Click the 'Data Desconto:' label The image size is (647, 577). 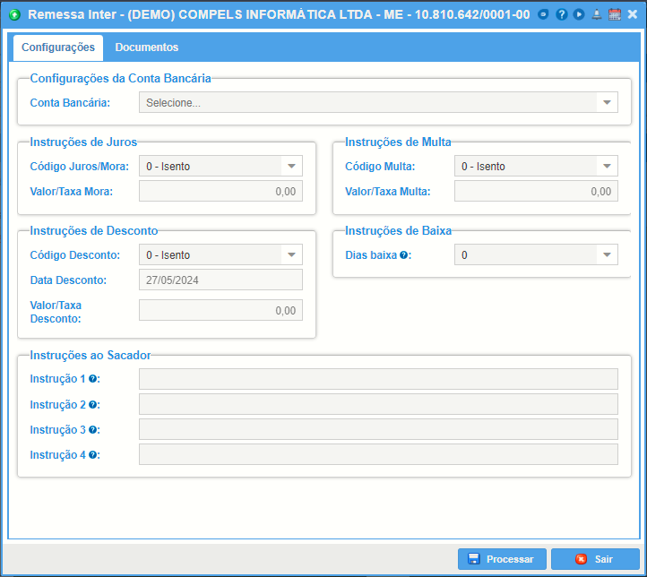click(x=68, y=280)
